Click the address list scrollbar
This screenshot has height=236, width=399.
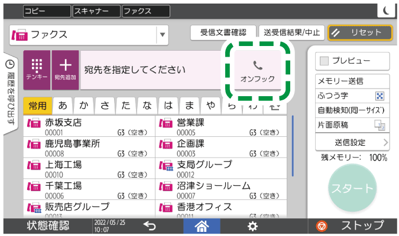pos(293,146)
